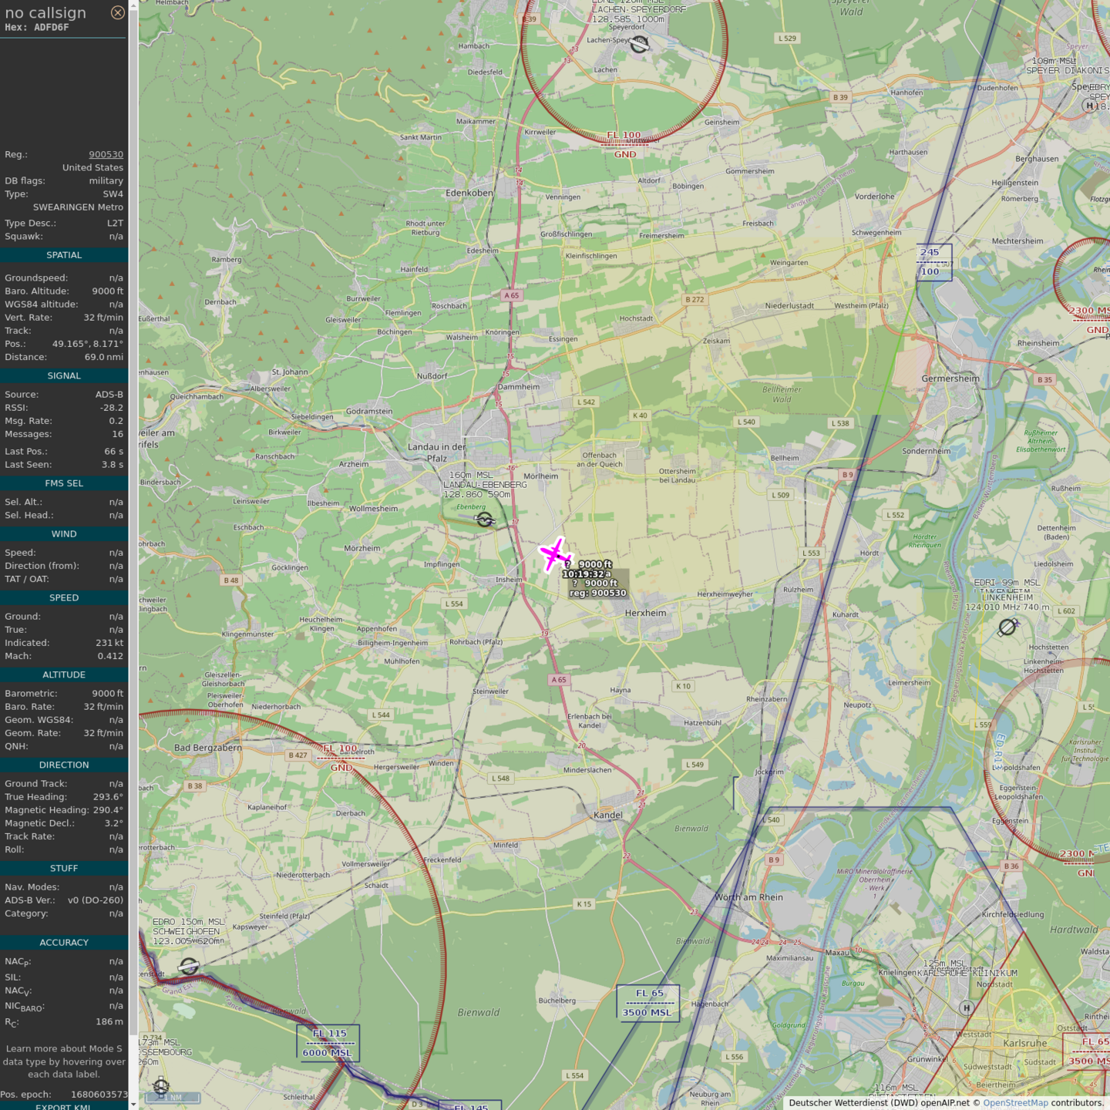Open the OpenStreetMap attribution link
Image resolution: width=1110 pixels, height=1110 pixels.
point(1015,1103)
